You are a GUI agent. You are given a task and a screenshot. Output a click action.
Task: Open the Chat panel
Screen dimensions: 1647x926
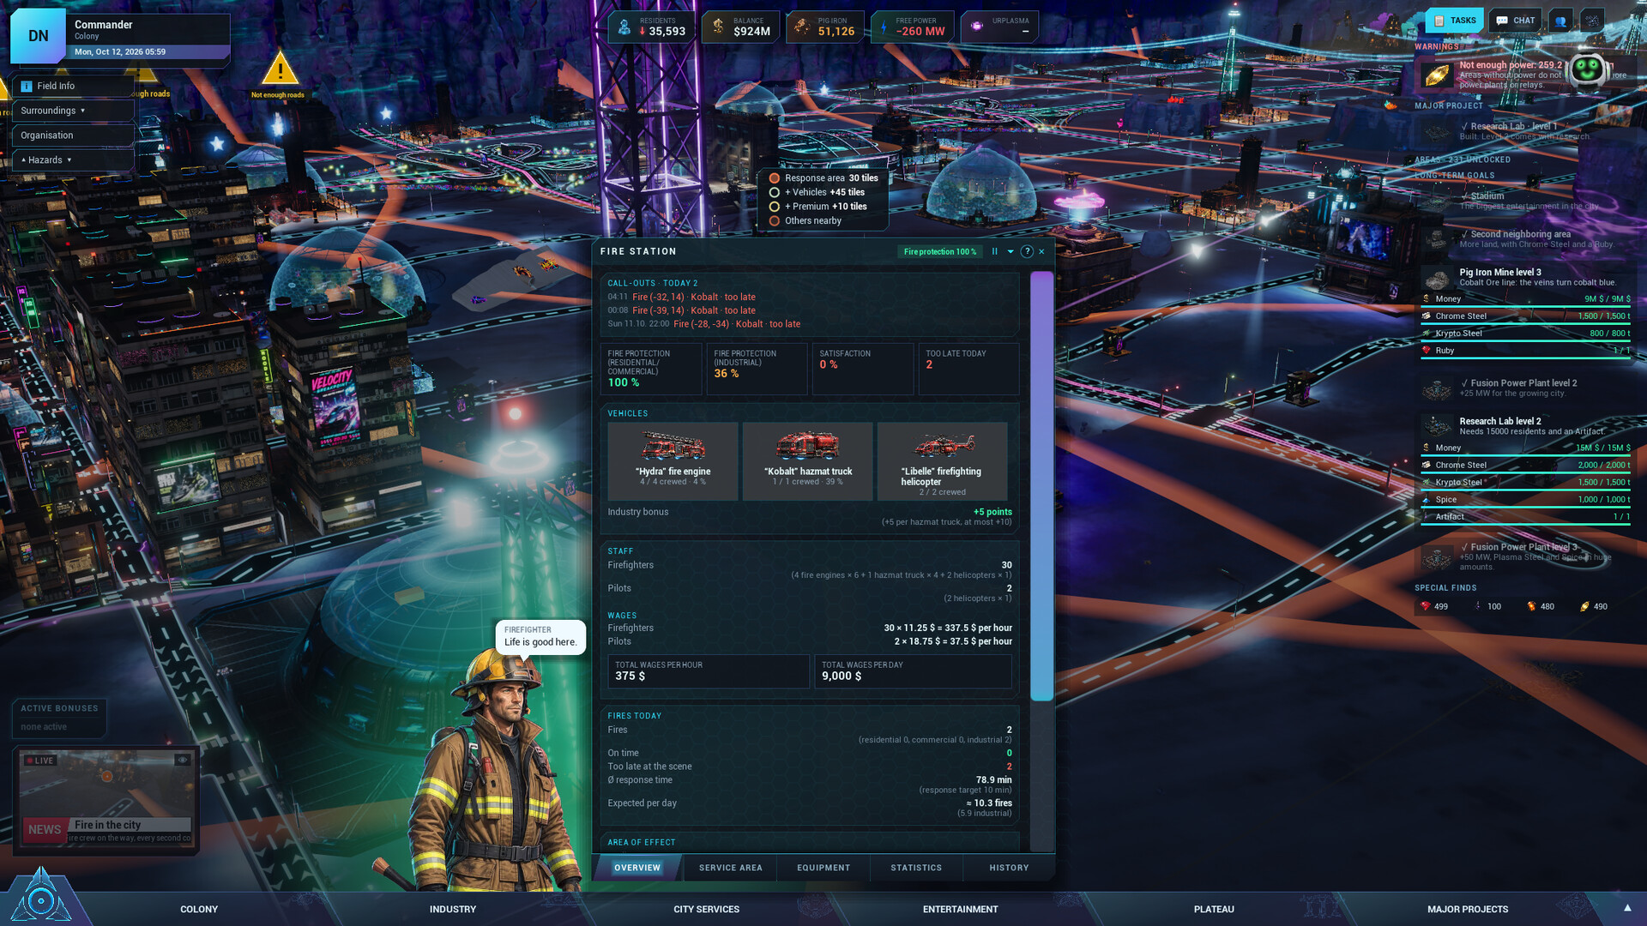pyautogui.click(x=1515, y=21)
